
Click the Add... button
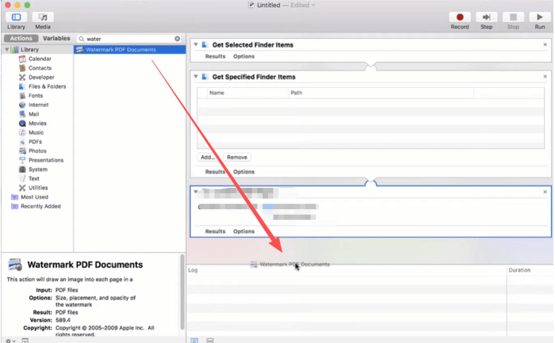tap(208, 157)
